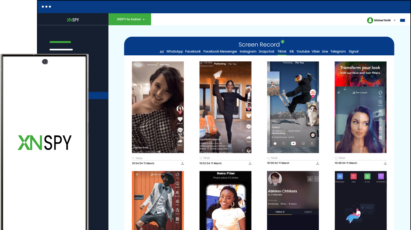Image resolution: width=411 pixels, height=230 pixels.
Task: Open the Retro Filter screenshot thumbnail
Action: [225, 200]
